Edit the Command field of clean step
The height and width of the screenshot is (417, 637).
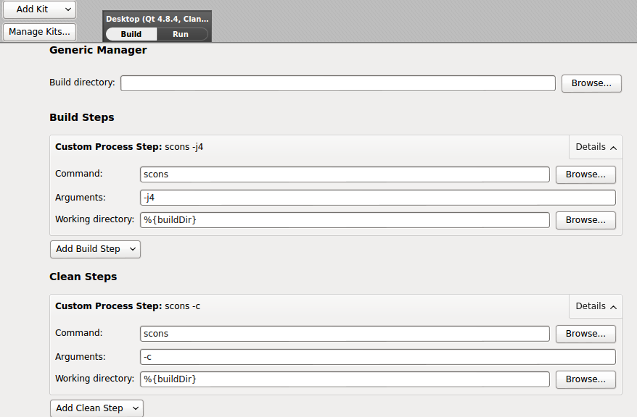coord(345,334)
